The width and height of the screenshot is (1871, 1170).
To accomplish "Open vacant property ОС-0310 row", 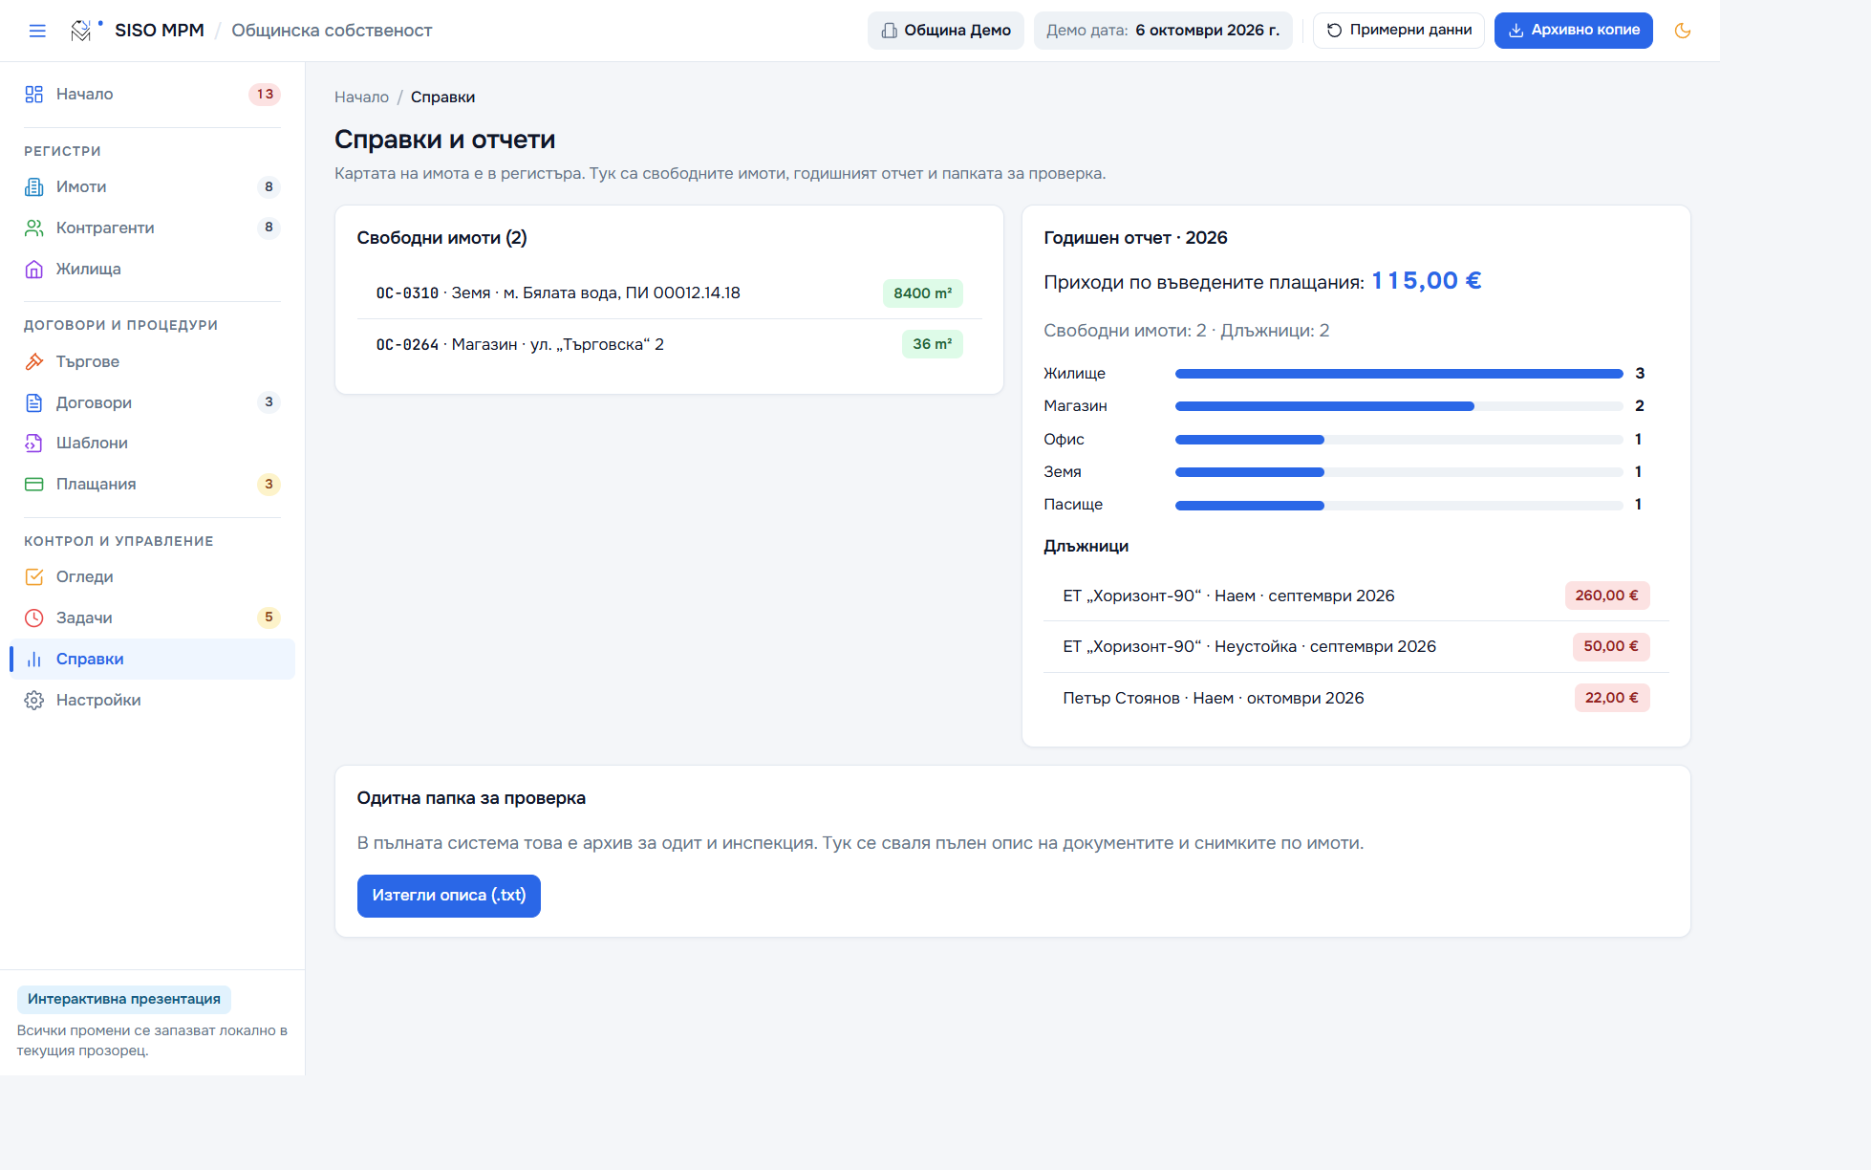I will point(669,293).
